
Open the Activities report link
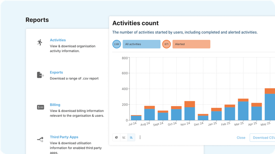click(58, 40)
